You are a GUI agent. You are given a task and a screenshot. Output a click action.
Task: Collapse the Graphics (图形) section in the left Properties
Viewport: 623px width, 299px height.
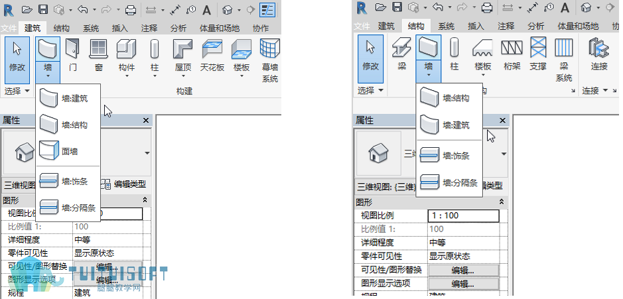[x=146, y=200]
